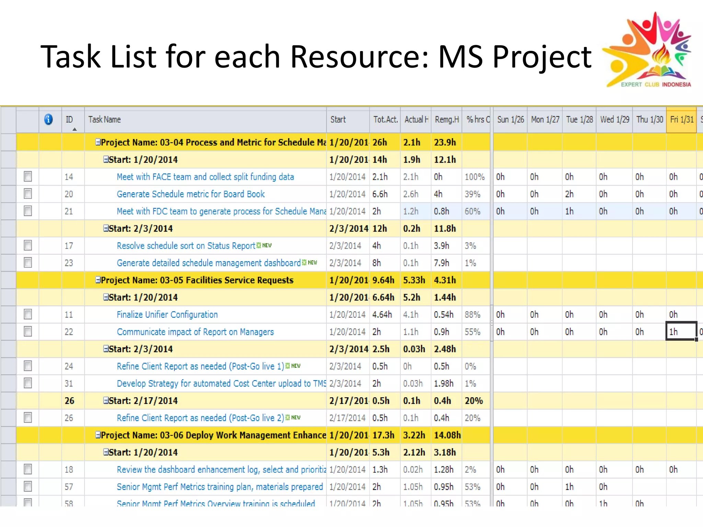Collapse Project 03-05 Facilities Service Requests

(x=98, y=280)
